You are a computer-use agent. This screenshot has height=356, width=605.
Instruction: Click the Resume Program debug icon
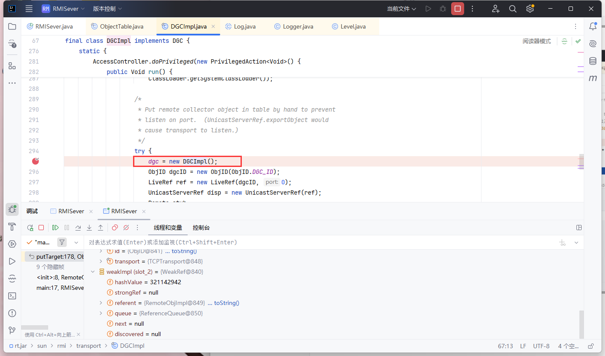pos(55,228)
